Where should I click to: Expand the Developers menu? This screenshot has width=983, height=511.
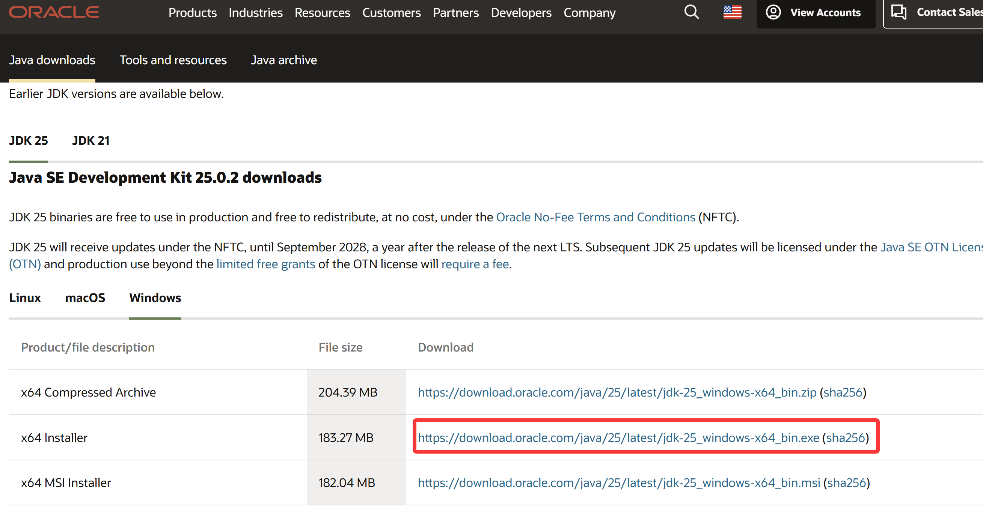520,13
